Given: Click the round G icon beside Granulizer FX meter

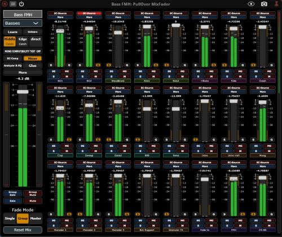Looking at the screenshot, I should coord(185,214).
